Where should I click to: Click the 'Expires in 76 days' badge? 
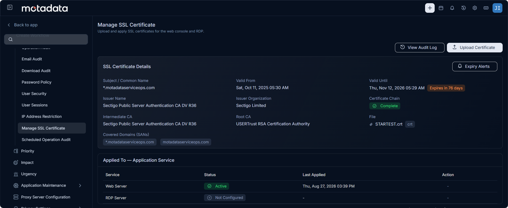[446, 88]
